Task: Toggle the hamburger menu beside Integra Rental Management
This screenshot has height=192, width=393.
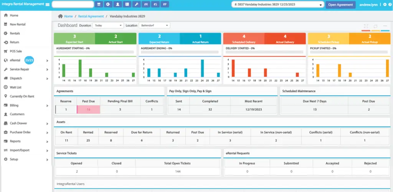Action: 47,4
